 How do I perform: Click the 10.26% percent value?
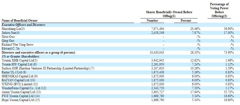point(195,68)
